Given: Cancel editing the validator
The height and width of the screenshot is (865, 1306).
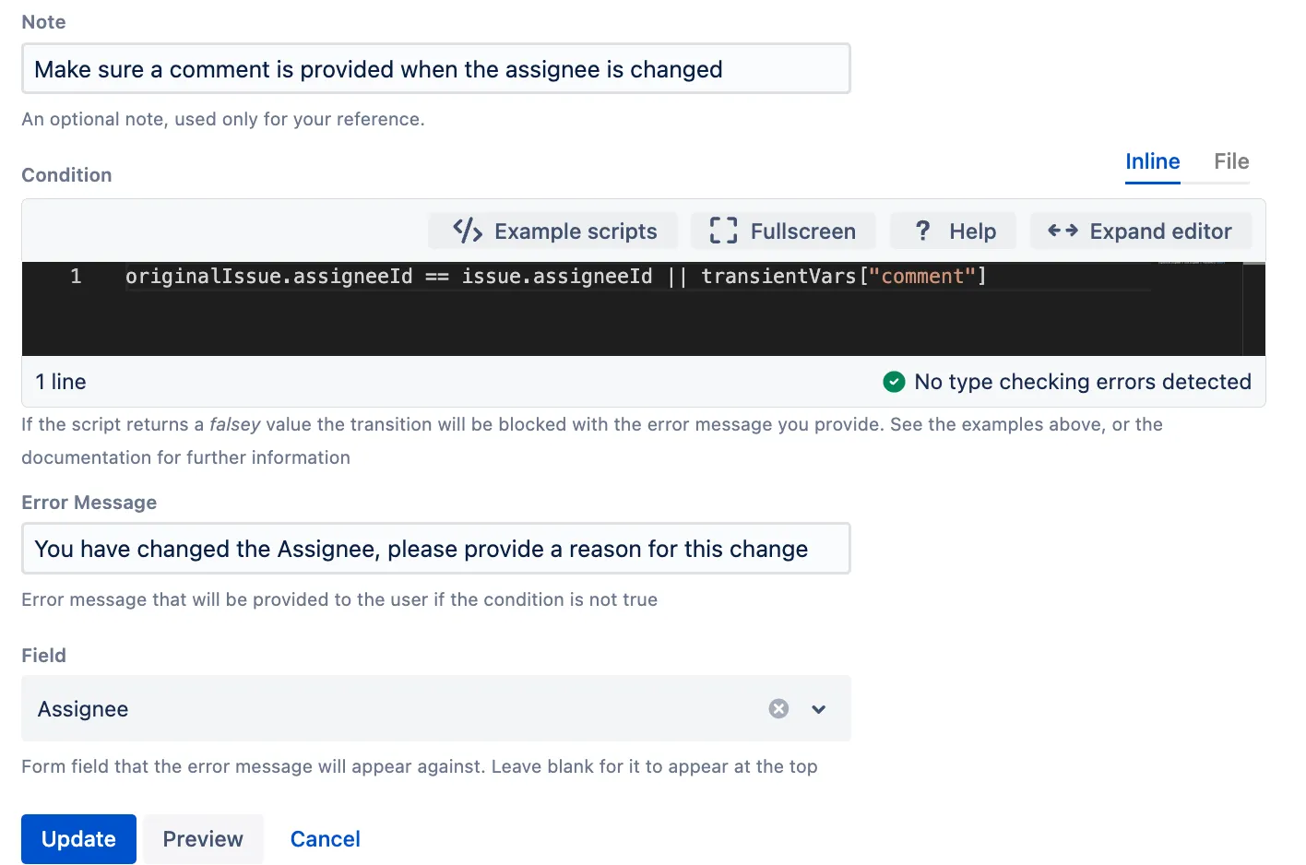Looking at the screenshot, I should 326,839.
